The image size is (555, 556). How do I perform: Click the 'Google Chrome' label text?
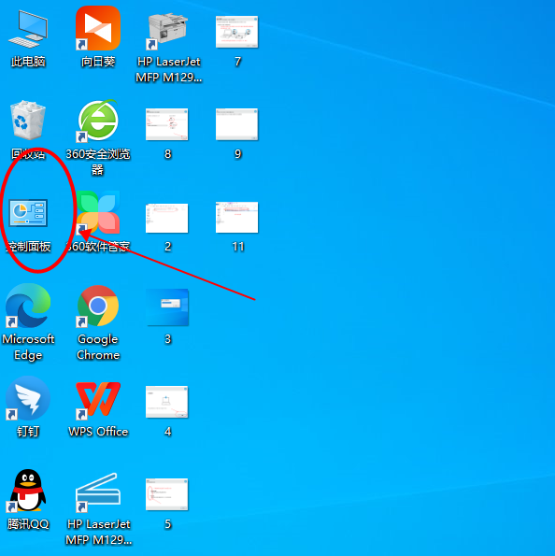click(98, 347)
